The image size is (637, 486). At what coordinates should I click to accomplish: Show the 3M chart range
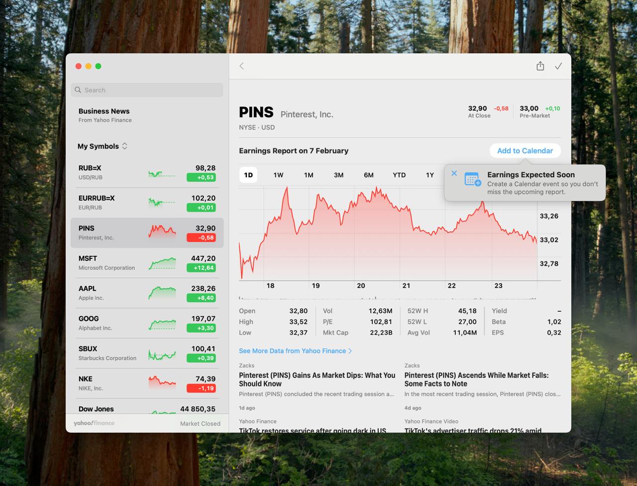tap(338, 175)
